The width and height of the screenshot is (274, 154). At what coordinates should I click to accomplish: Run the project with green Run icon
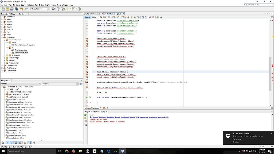pos(68,9)
